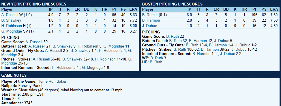Click B. Shawkey in New York pitching table
Image resolution: width=281 pixels, height=106 pixels.
tap(11, 20)
